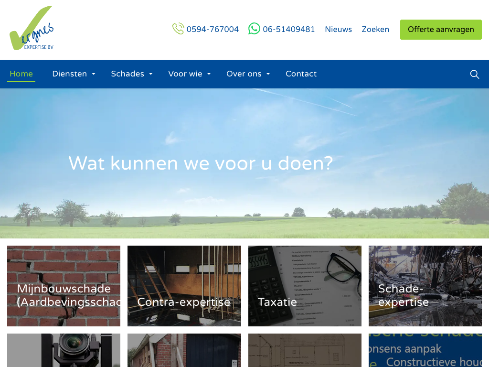Viewport: 489px width, 367px height.
Task: Open the camera lens image tile
Action: point(64,350)
